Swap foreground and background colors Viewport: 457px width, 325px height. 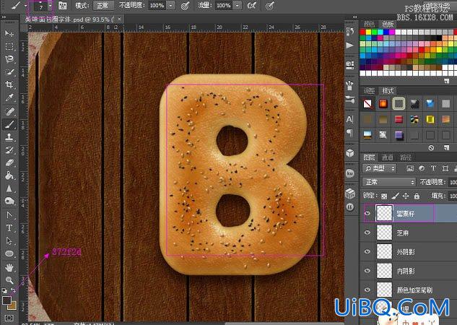[x=13, y=290]
